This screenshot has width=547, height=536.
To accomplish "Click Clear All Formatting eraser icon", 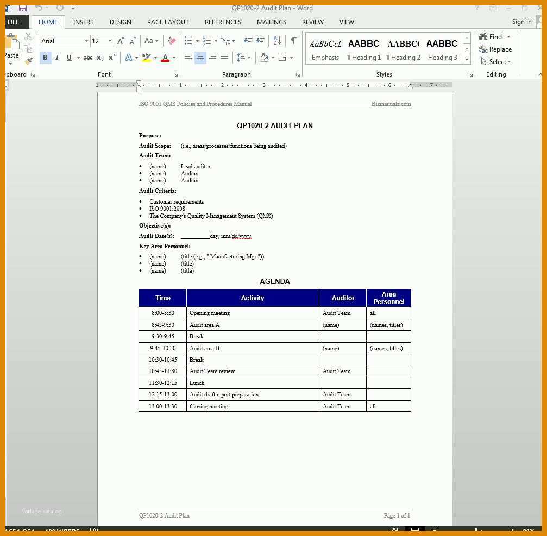I will 171,41.
